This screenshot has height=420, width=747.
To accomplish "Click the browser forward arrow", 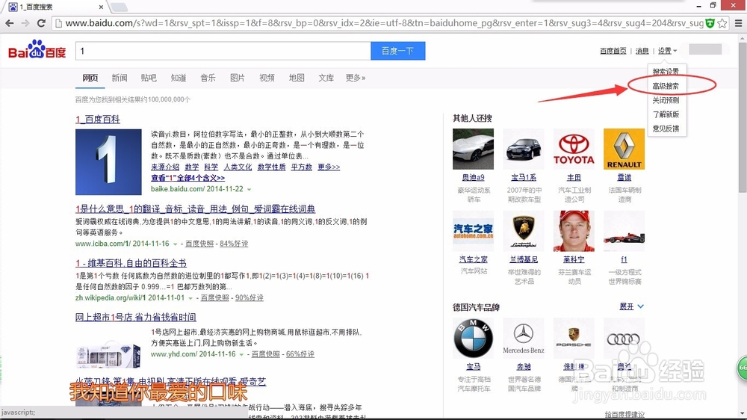I will (x=25, y=23).
